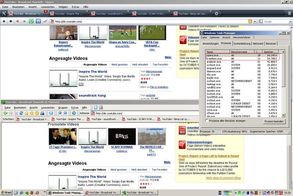Image resolution: width=293 pixels, height=196 pixels.
Task: Select K-Meleon layer 'YouTube - SCARY KOR...'
Action: pyautogui.click(x=139, y=119)
